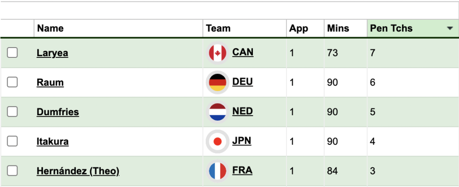Click the Netherlands flag icon
This screenshot has width=459, height=187.
tap(217, 112)
